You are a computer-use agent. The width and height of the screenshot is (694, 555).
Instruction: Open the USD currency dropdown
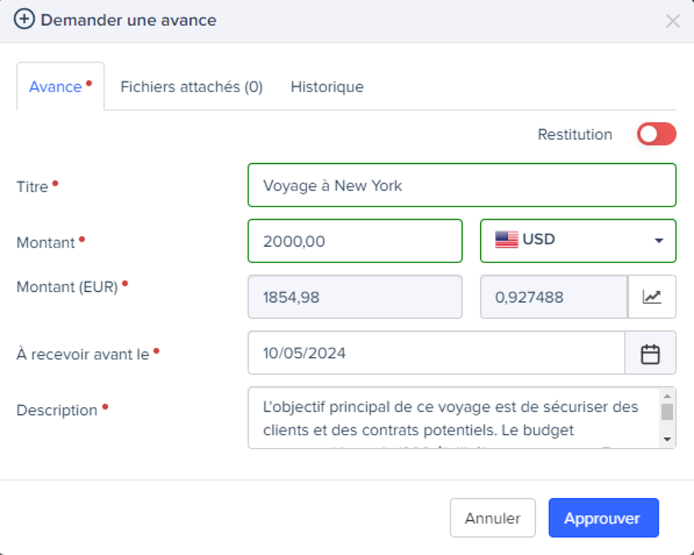[578, 241]
